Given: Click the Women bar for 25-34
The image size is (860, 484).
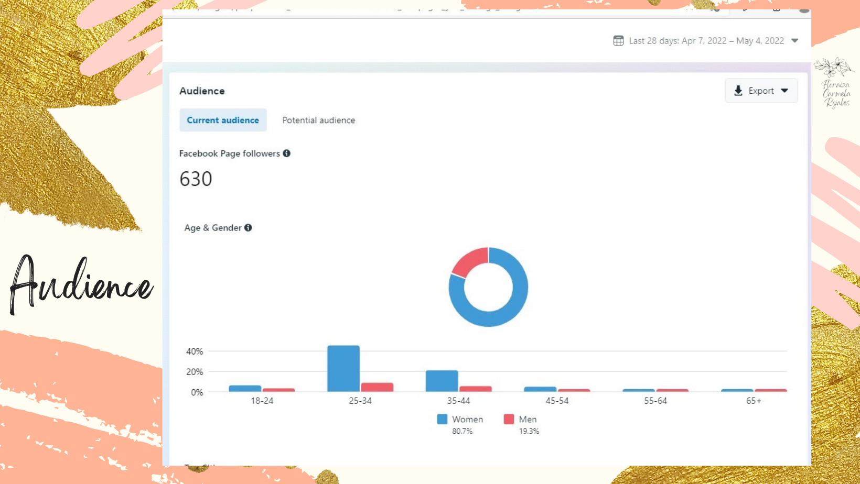Looking at the screenshot, I should click(343, 368).
